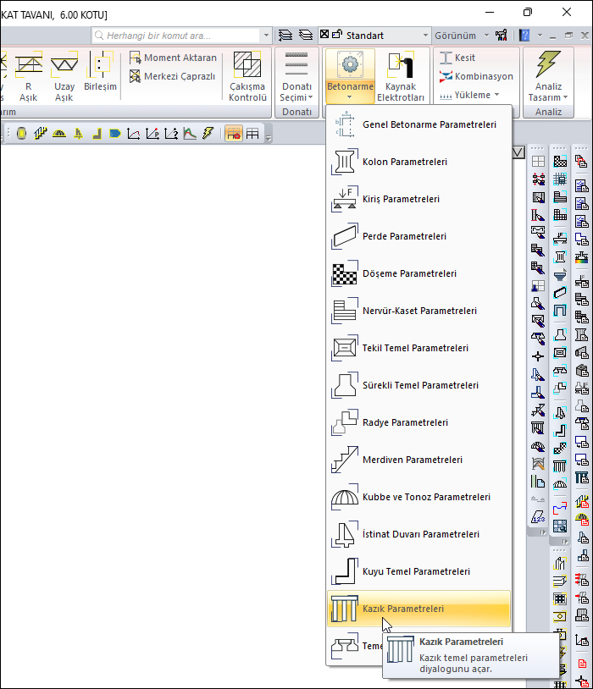This screenshot has width=593, height=689.
Task: Click the Merkezi Çaprazlı button
Action: pyautogui.click(x=173, y=76)
